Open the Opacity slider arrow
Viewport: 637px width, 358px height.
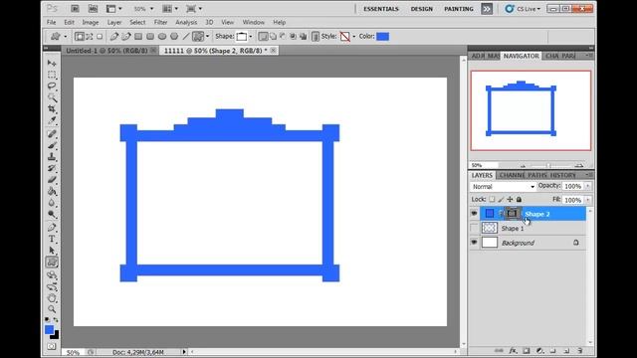point(588,186)
